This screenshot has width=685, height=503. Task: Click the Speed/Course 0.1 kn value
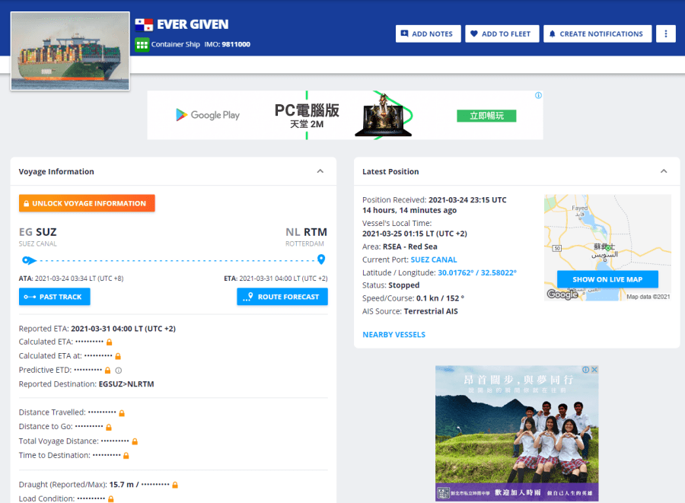(441, 298)
